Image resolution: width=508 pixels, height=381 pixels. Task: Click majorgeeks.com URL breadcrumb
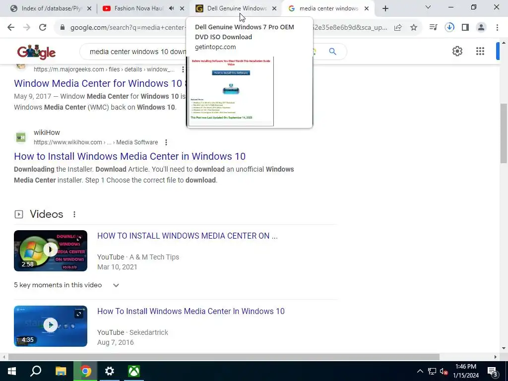(104, 69)
